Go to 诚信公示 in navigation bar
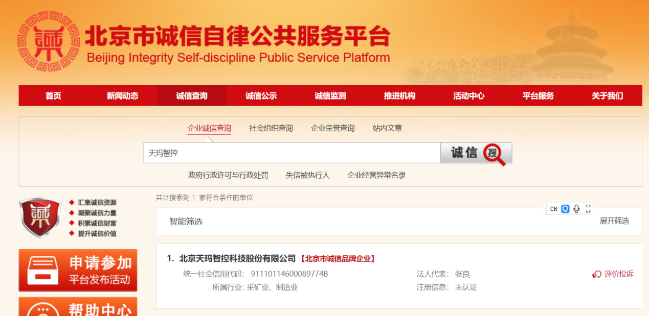 click(261, 95)
